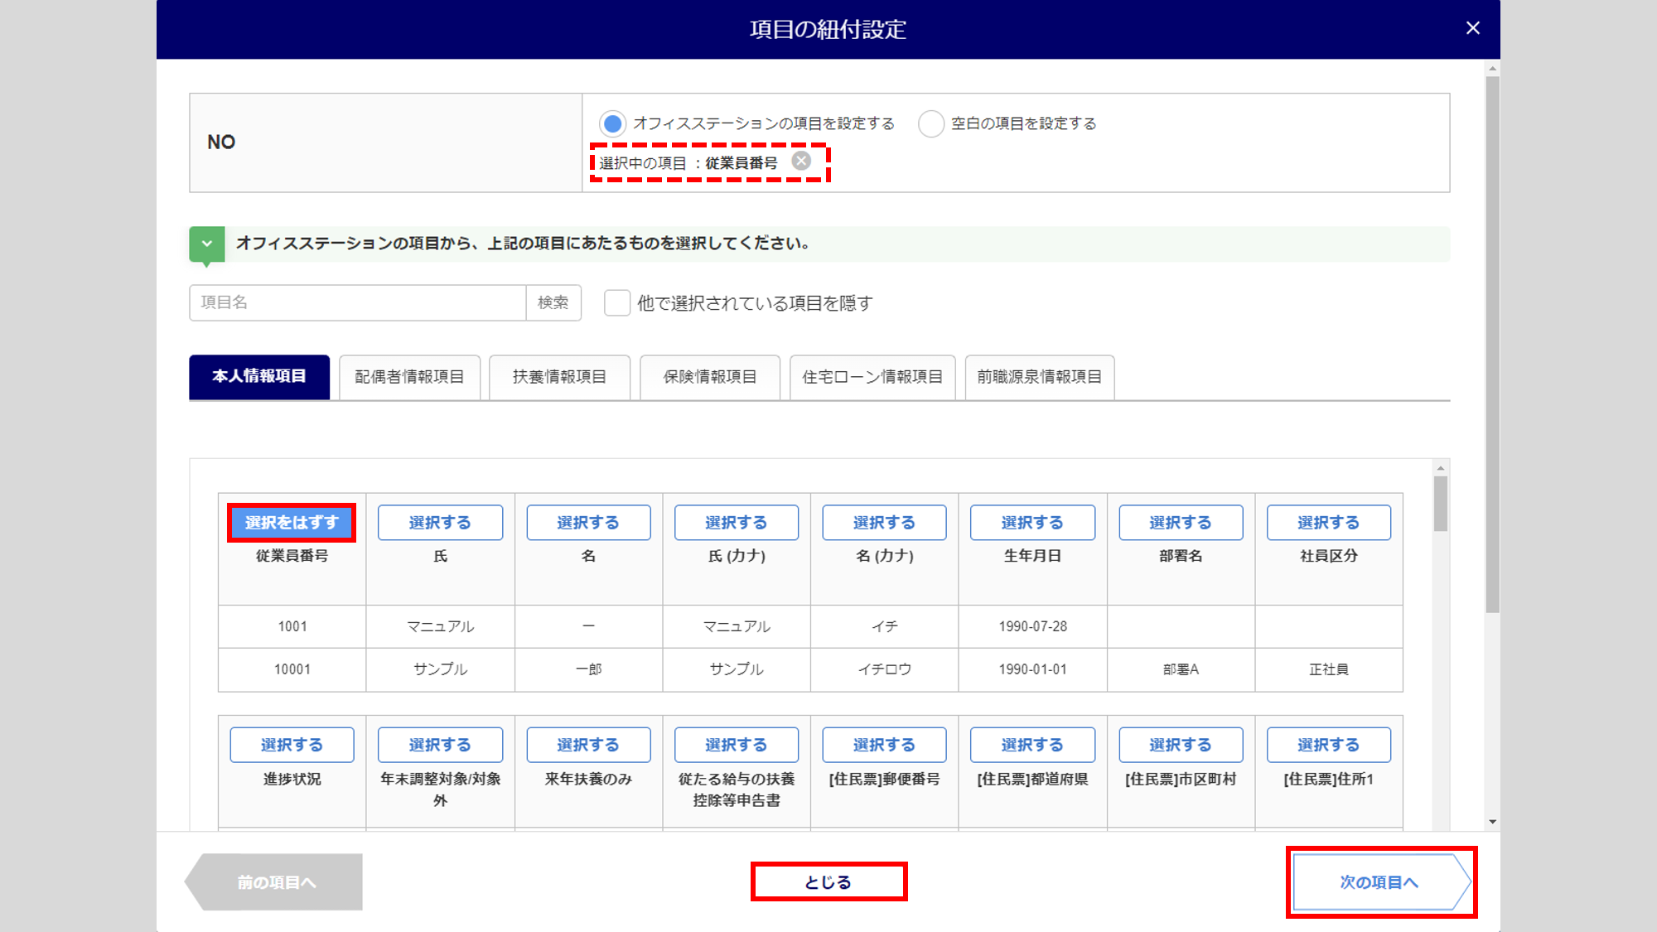Collapse the green chevron instruction banner

tap(207, 244)
